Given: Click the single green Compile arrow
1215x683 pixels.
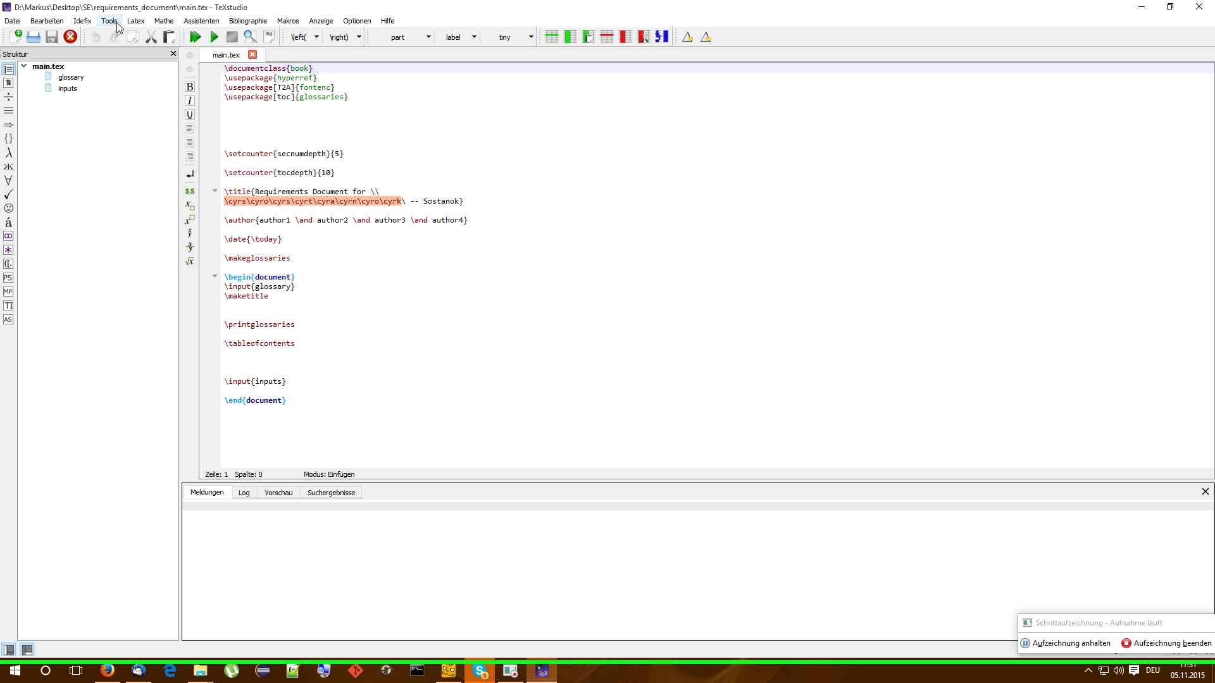Looking at the screenshot, I should (214, 37).
